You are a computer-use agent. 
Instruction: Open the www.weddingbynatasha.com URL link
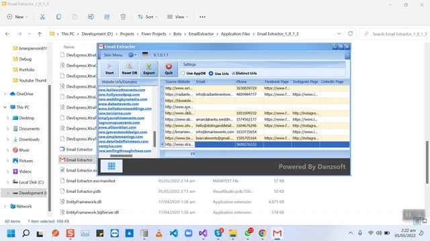pos(123,99)
